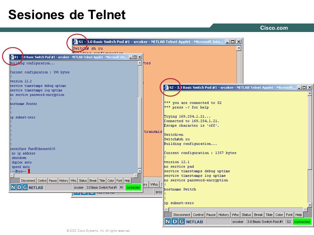Click the scroll left arrow in S2 window
The width and height of the screenshot is (314, 235).
pos(166,210)
